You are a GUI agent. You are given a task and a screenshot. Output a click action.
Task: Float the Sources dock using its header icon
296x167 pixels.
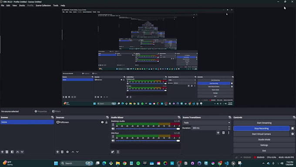coord(108,117)
